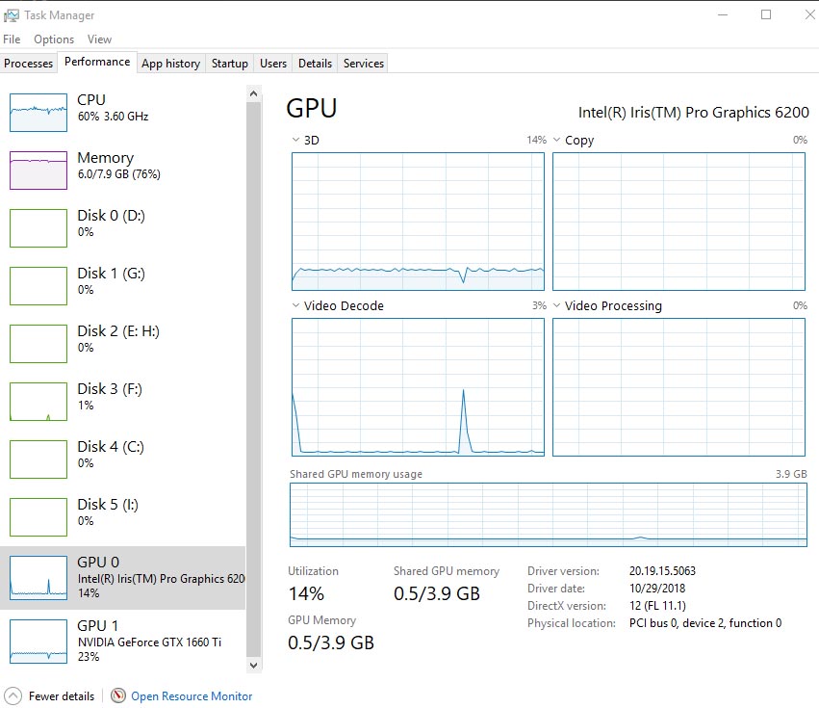Viewport: 819px width, 708px height.
Task: Click the Disk 0 (D:) graph icon
Action: (x=38, y=228)
